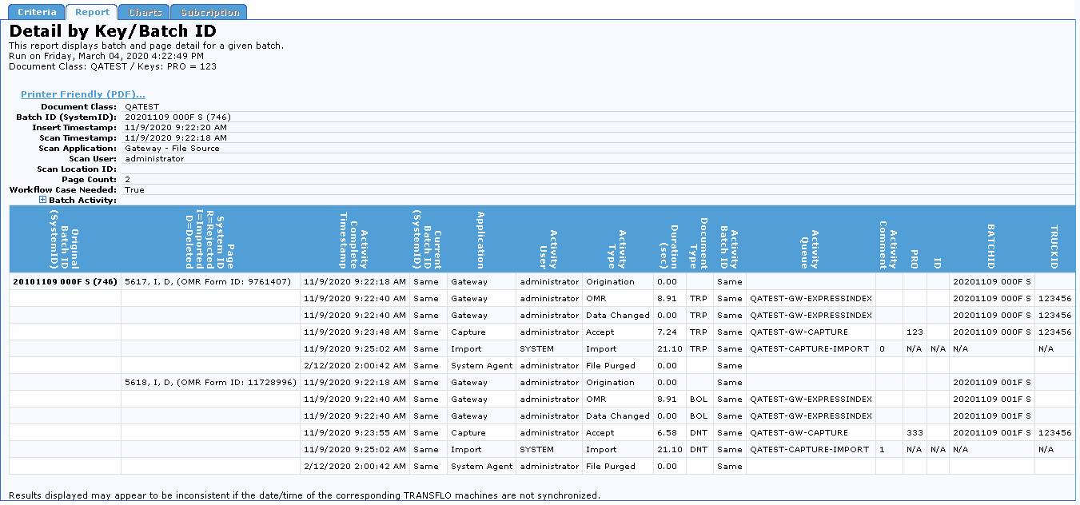Click the Activity Queue column header
This screenshot has width=1080, height=505.
point(811,239)
